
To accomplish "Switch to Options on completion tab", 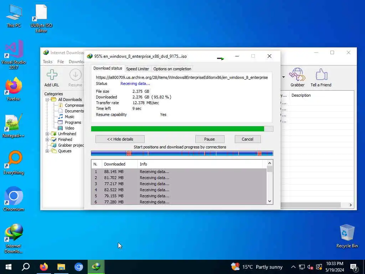I will [172, 69].
